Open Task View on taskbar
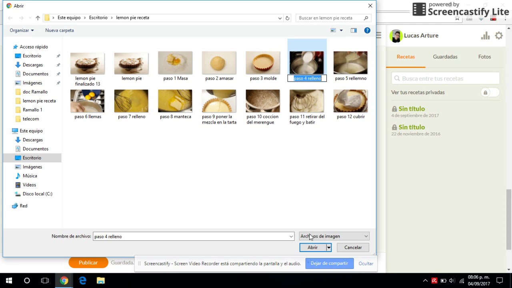The height and width of the screenshot is (288, 512). [x=45, y=281]
